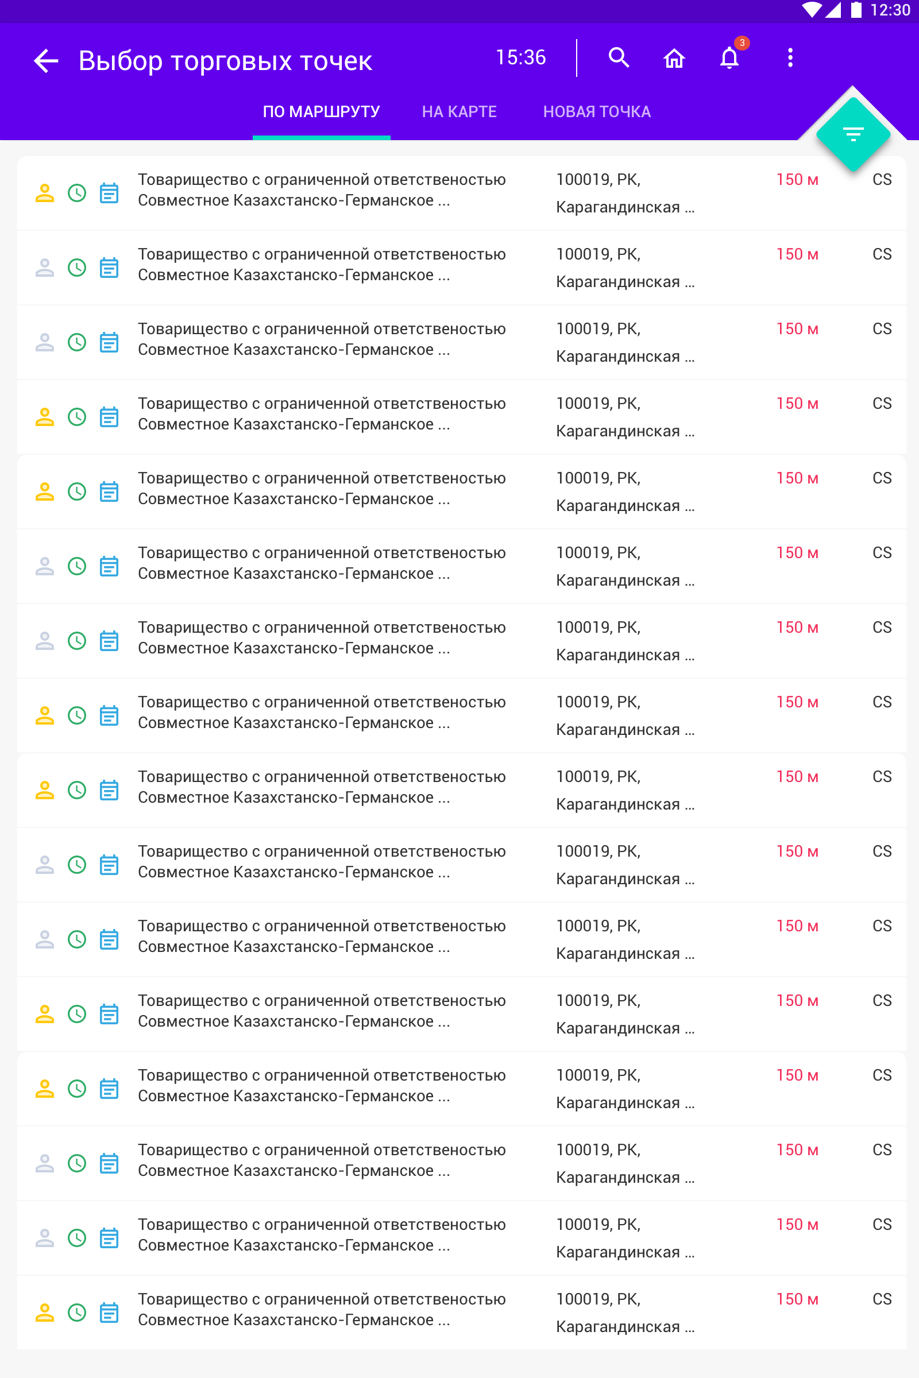919x1378 pixels.
Task: Open the teal filter button
Action: point(853,134)
